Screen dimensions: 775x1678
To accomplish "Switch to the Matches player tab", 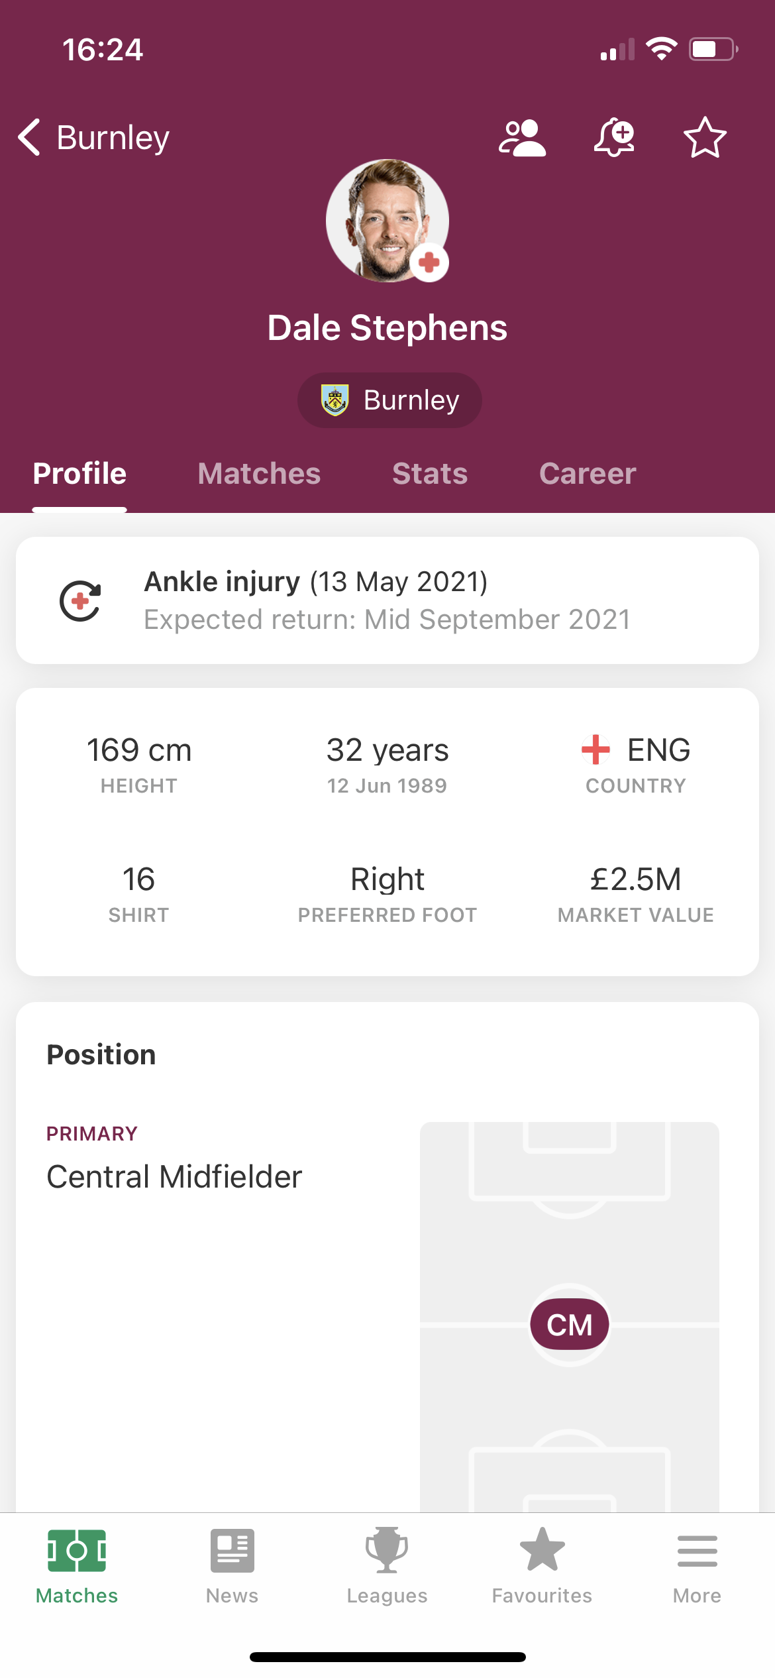I will (259, 473).
